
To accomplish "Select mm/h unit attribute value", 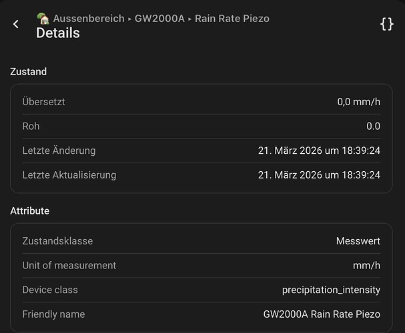I will coord(366,266).
